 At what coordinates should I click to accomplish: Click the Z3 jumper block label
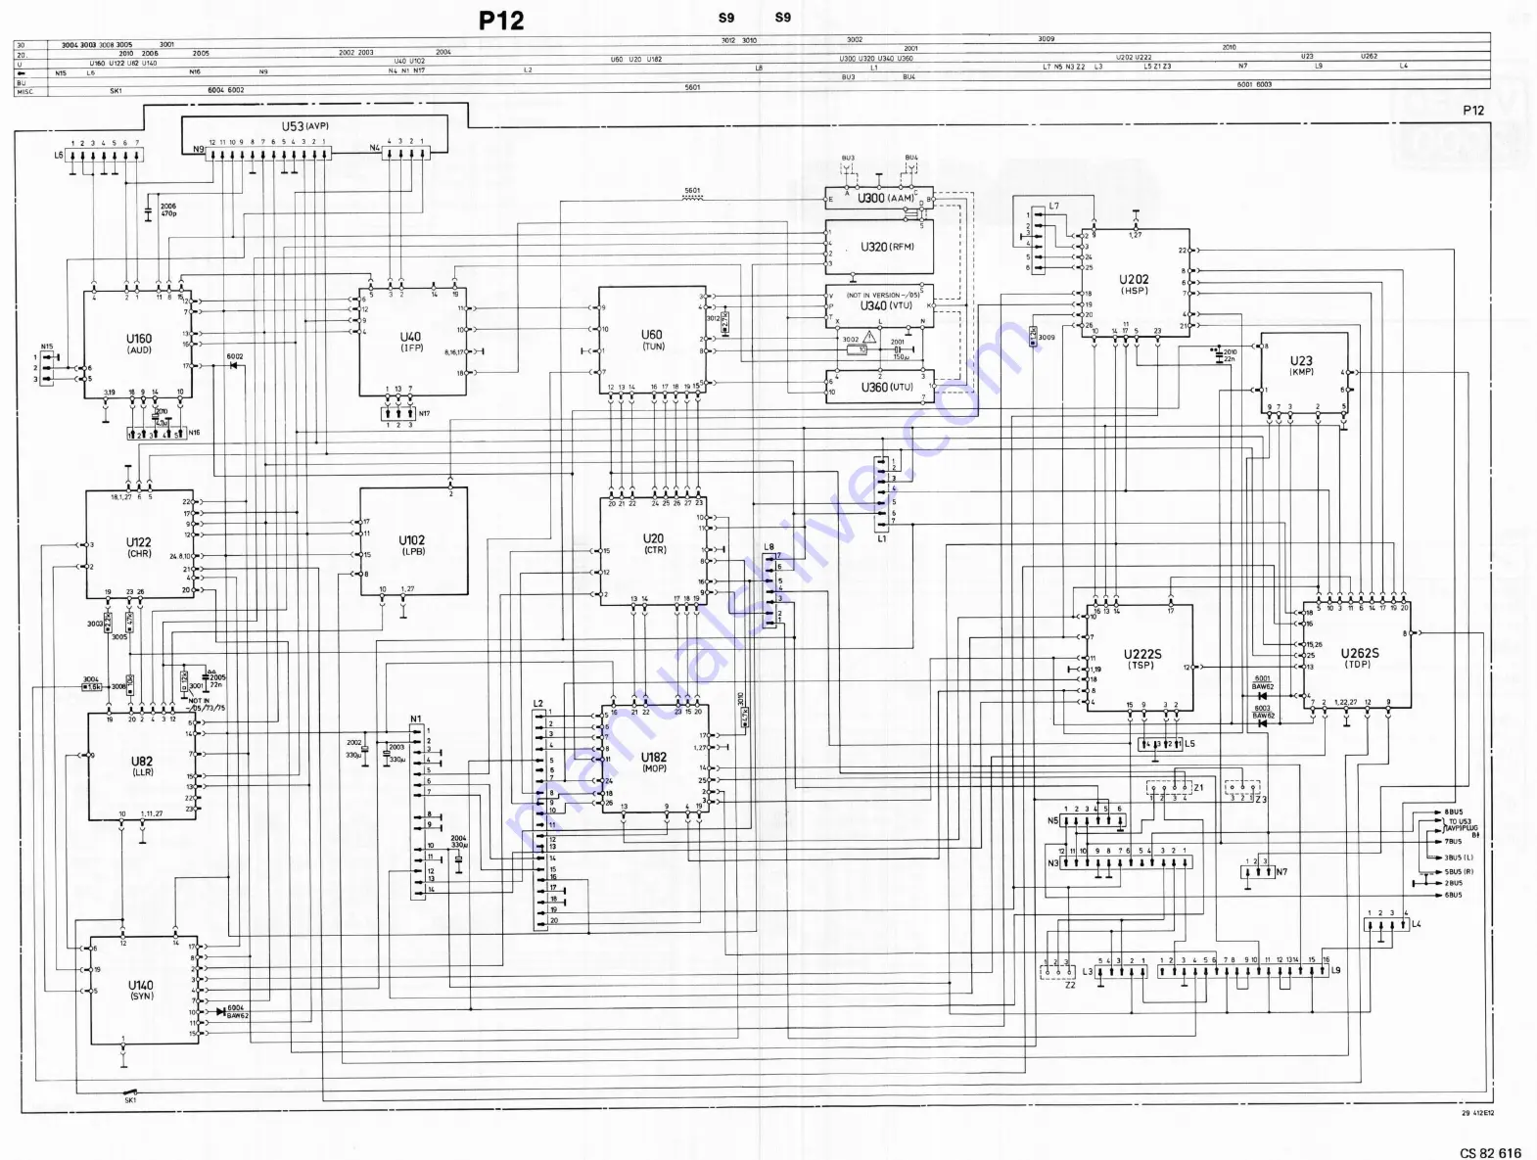coord(1262,799)
